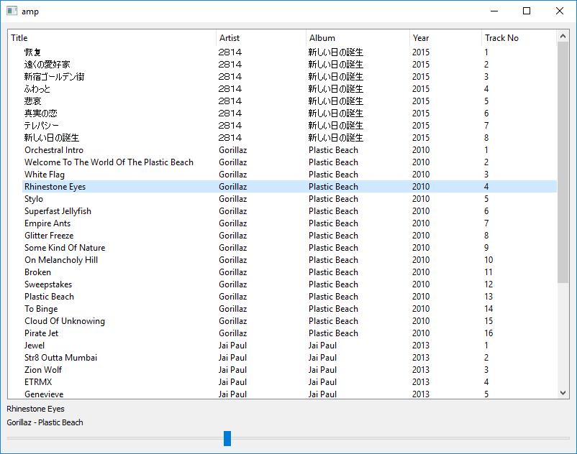The image size is (577, 454).
Task: Click the vertical scrollbar thumb
Action: coord(563,162)
